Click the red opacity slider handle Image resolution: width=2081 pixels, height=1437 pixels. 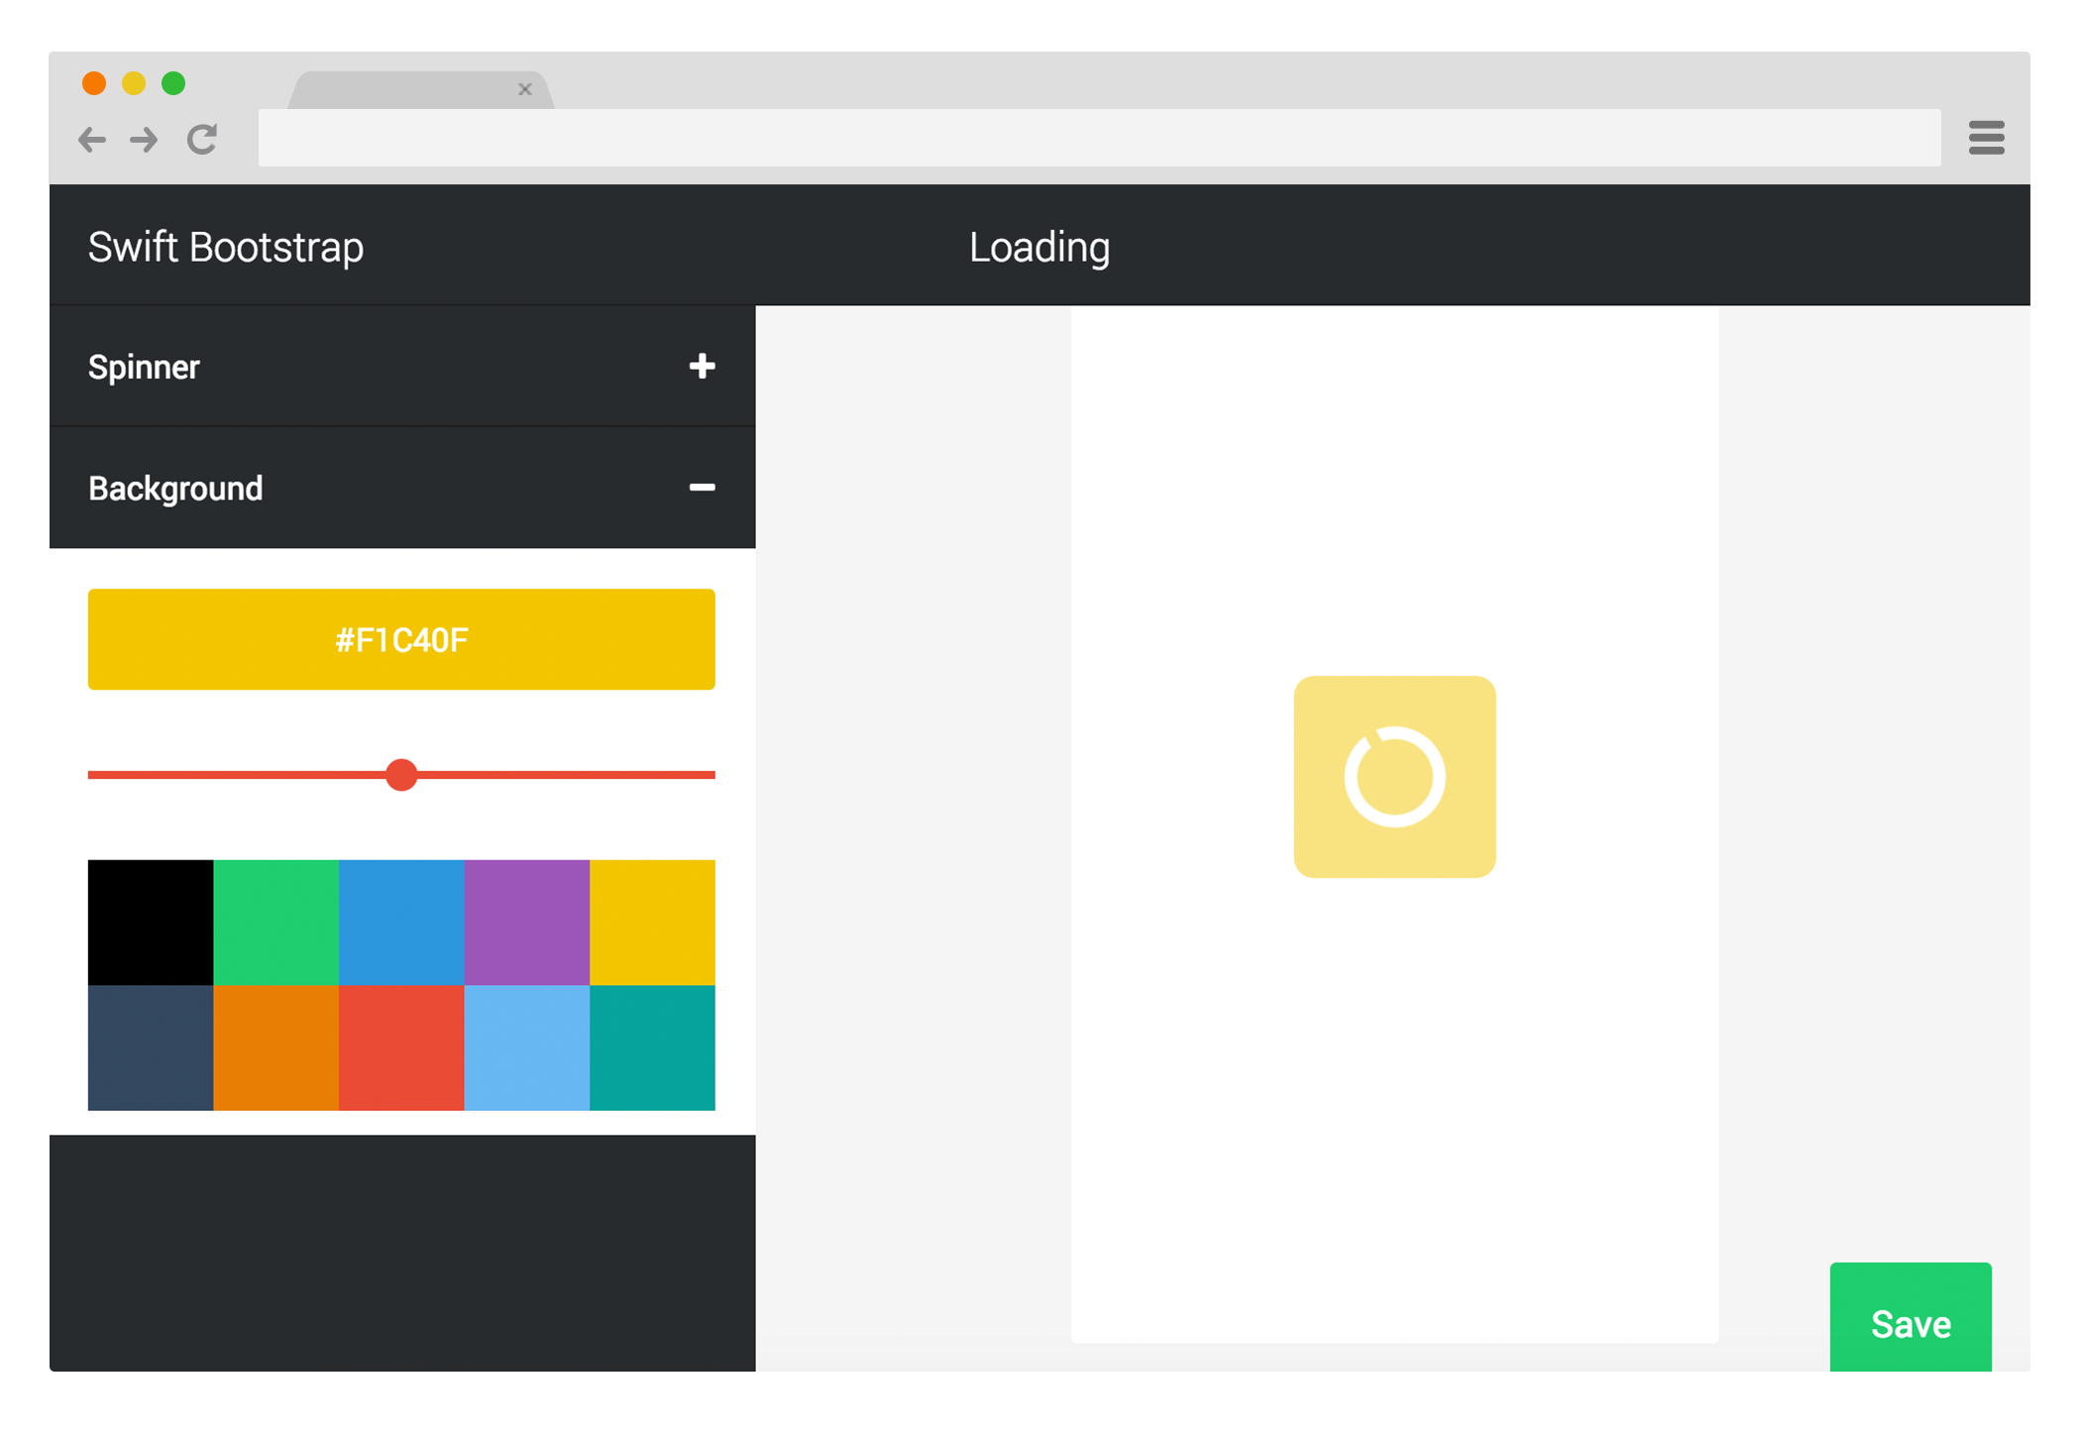click(401, 775)
